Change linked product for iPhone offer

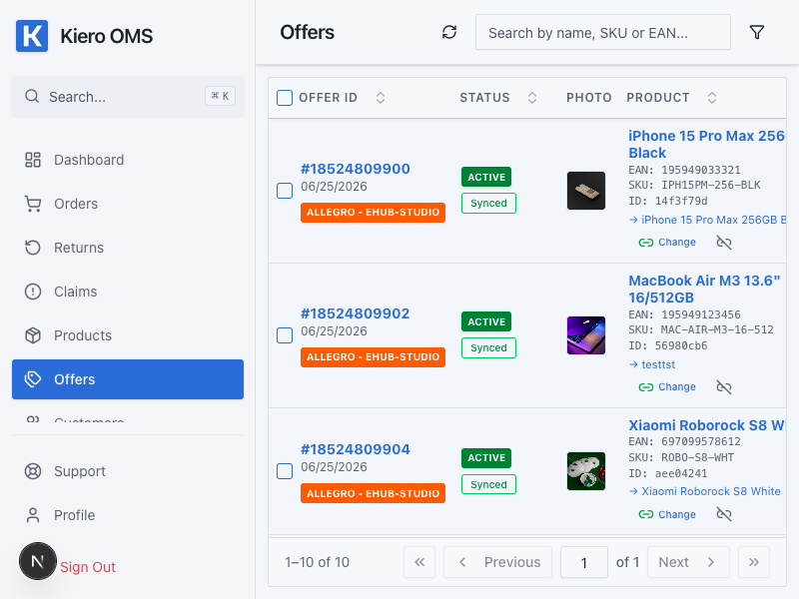[x=667, y=243]
